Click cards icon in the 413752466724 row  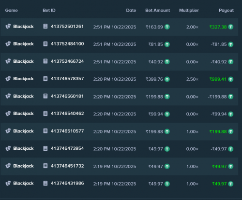coord(8,61)
